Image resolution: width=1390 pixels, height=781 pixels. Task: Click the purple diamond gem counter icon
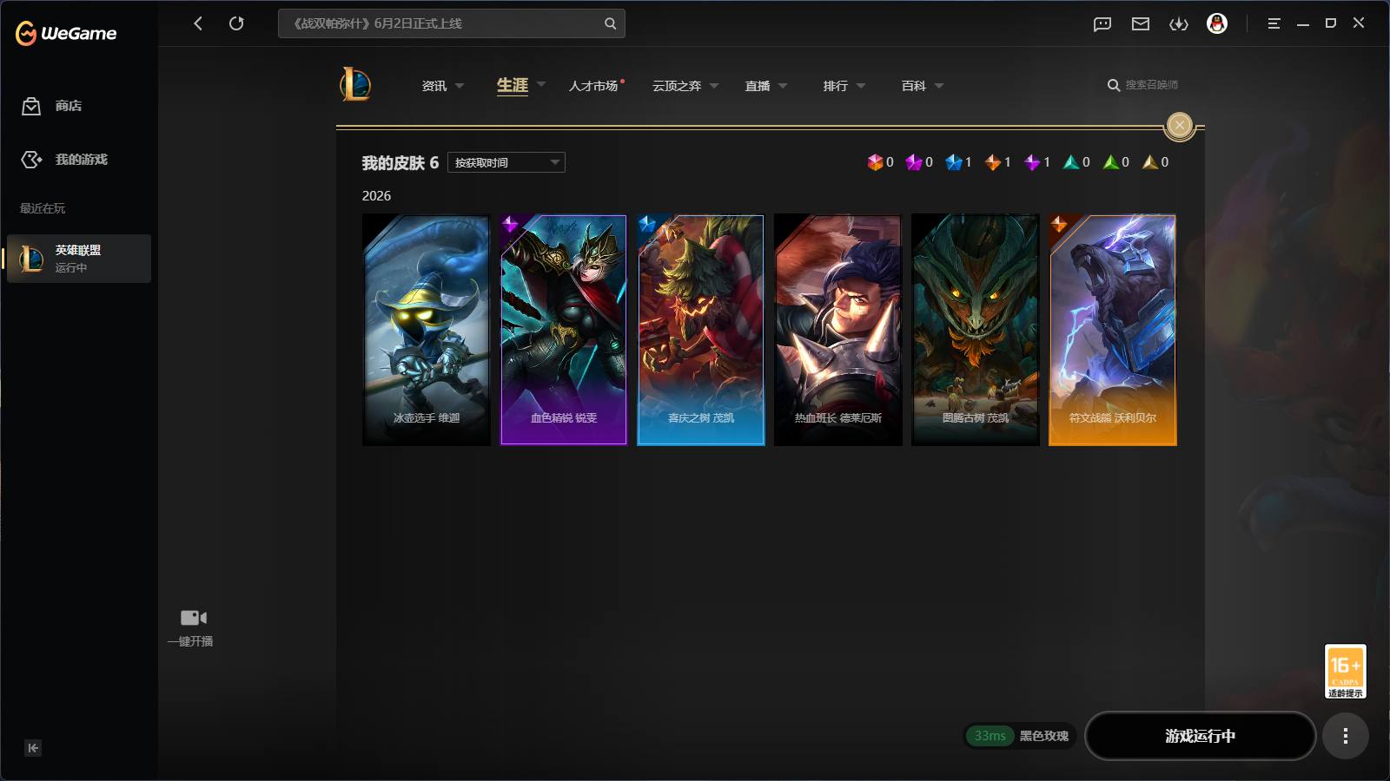tap(1032, 162)
